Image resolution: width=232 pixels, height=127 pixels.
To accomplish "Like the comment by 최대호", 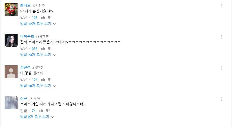I will click(43, 18).
